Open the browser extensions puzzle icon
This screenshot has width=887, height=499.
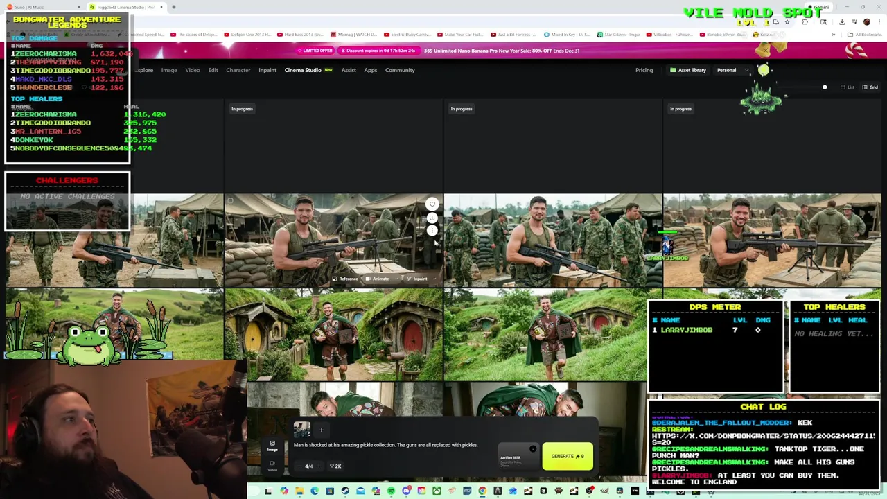click(805, 22)
